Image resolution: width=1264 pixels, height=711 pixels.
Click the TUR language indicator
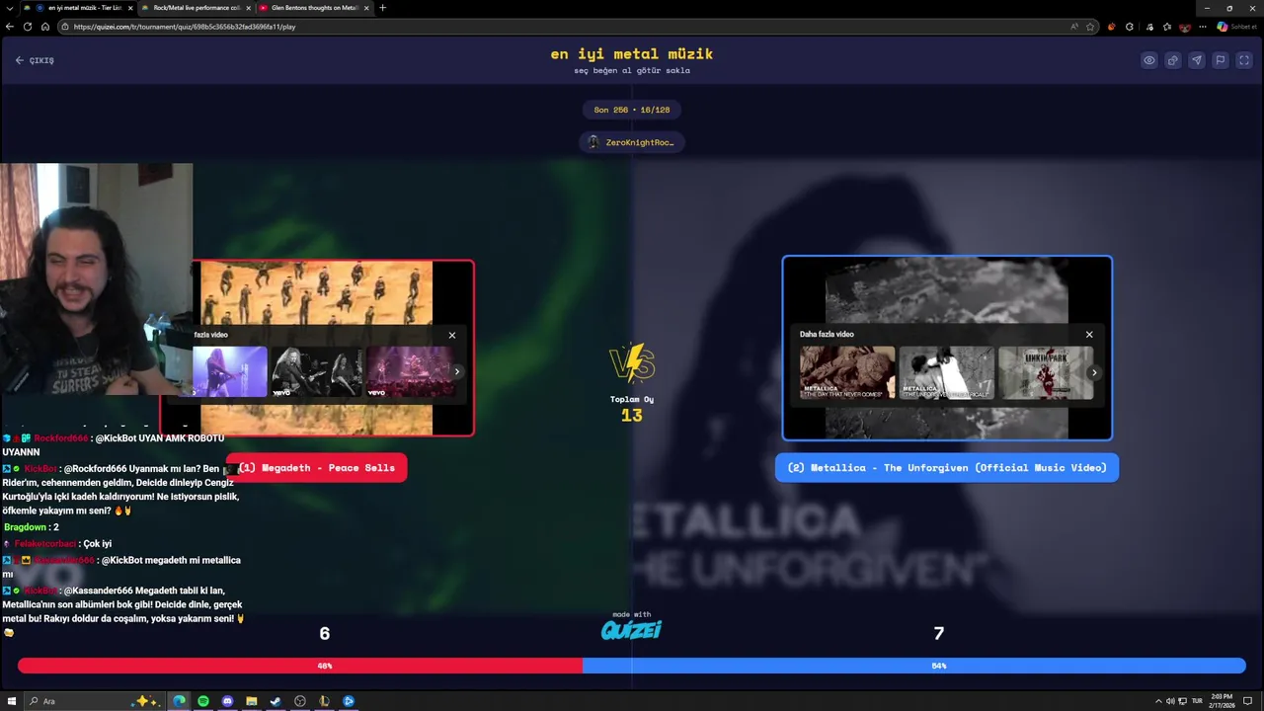click(1197, 701)
